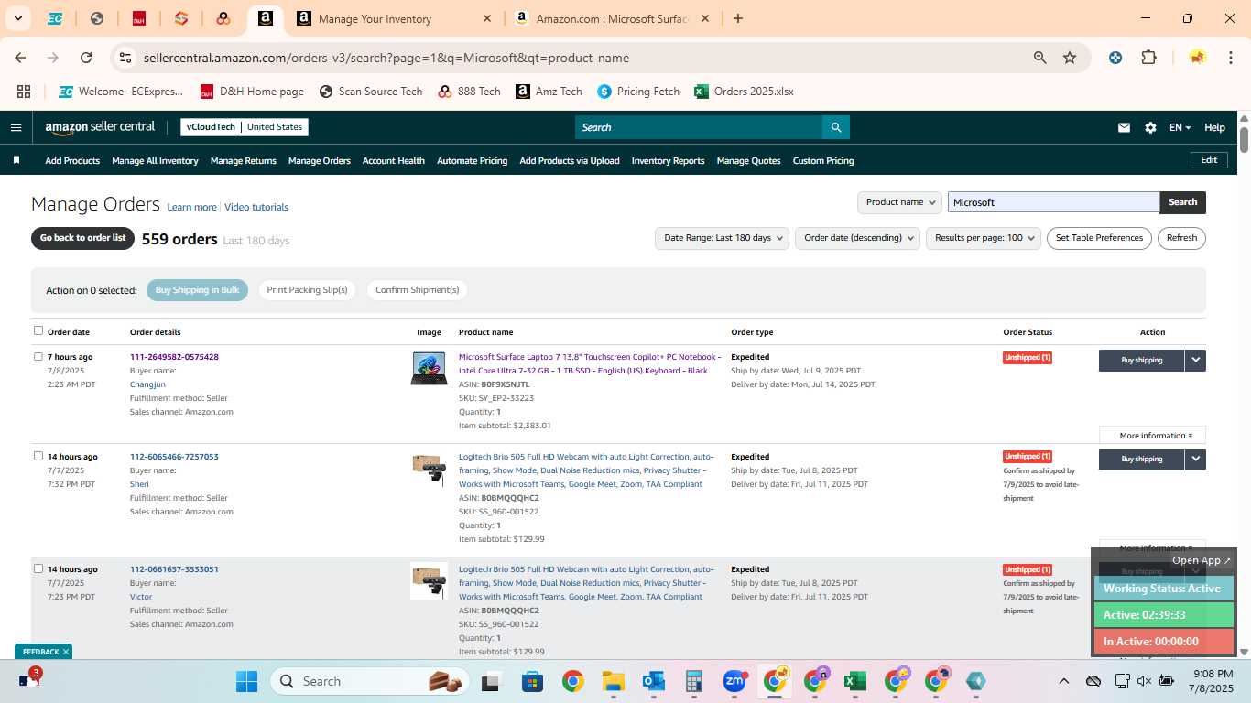The width and height of the screenshot is (1251, 703).
Task: Click the site info icon in address bar
Action: tap(125, 58)
